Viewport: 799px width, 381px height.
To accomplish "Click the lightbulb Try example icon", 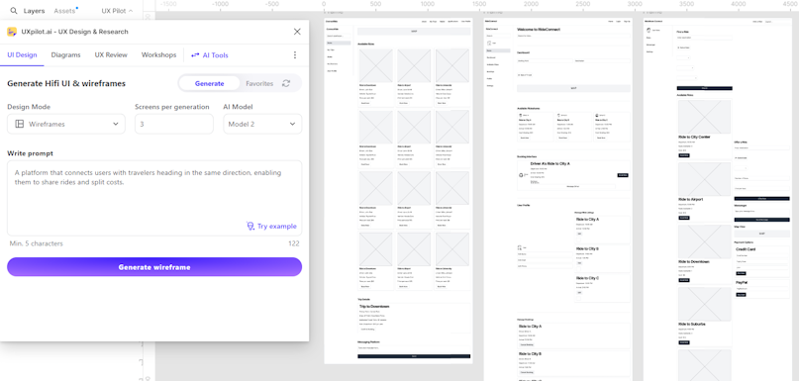I will [250, 227].
